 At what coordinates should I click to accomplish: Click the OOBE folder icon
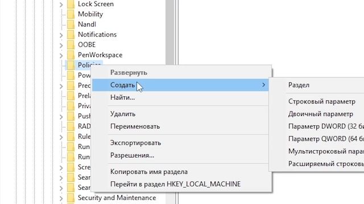(71, 45)
